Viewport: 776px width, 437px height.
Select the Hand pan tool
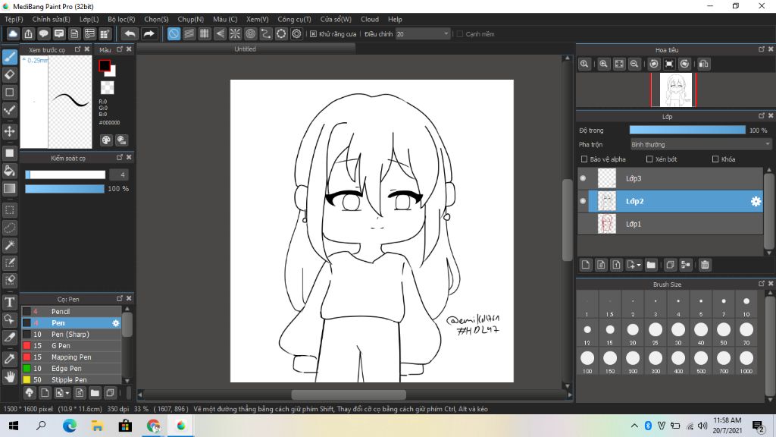tap(10, 376)
